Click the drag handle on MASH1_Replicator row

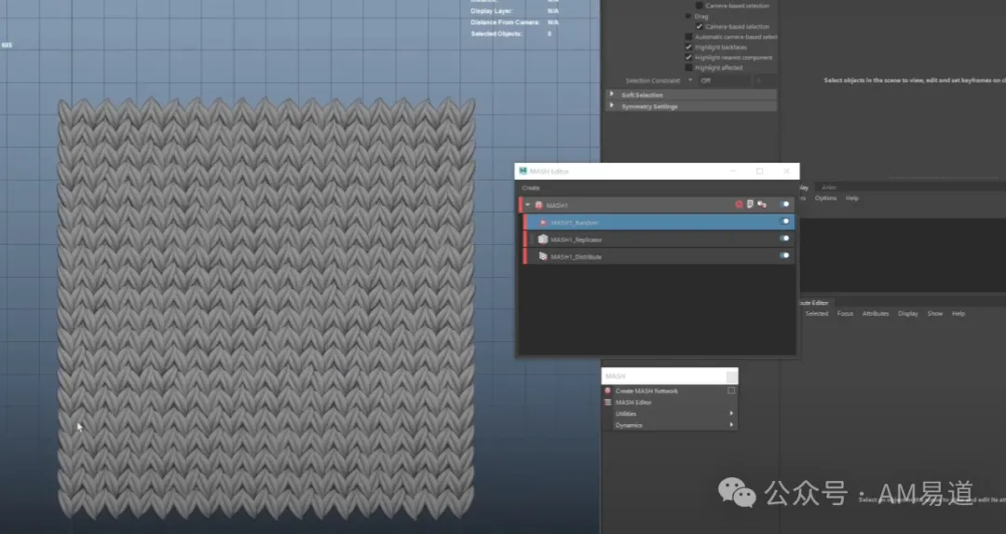point(532,240)
